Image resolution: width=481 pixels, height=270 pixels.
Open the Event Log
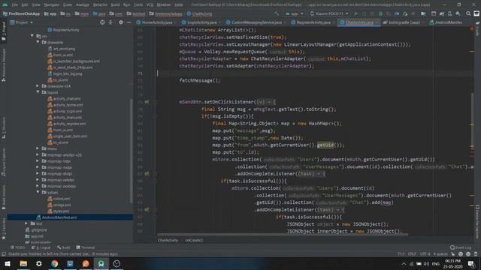coord(461,247)
